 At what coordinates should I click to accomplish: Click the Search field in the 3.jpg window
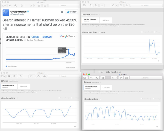click(x=64, y=76)
